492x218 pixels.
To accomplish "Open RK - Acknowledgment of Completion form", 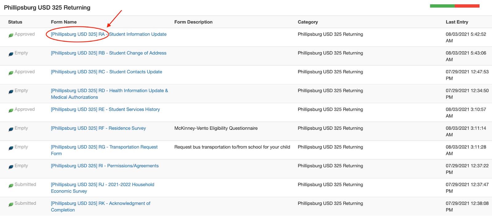I will click(101, 206).
